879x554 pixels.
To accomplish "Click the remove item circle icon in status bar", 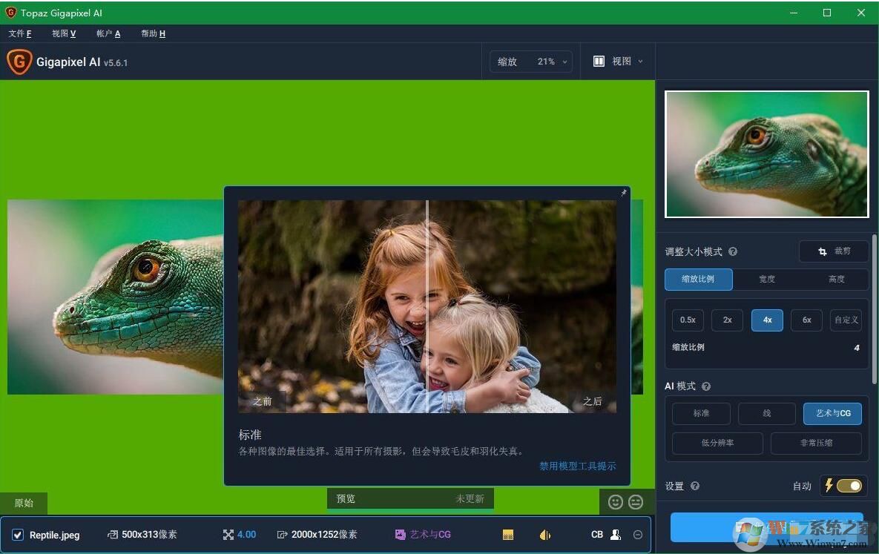I will click(x=638, y=534).
